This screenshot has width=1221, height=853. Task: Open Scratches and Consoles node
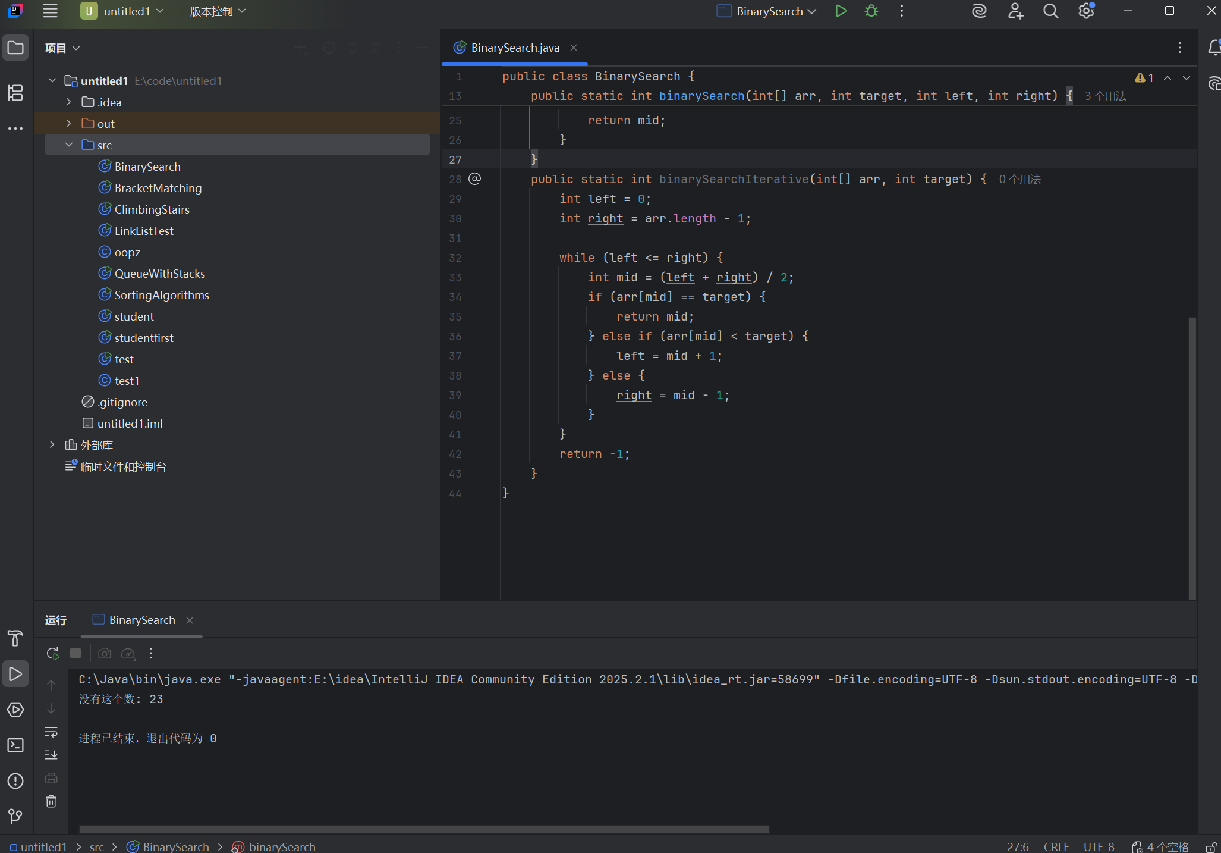(123, 466)
